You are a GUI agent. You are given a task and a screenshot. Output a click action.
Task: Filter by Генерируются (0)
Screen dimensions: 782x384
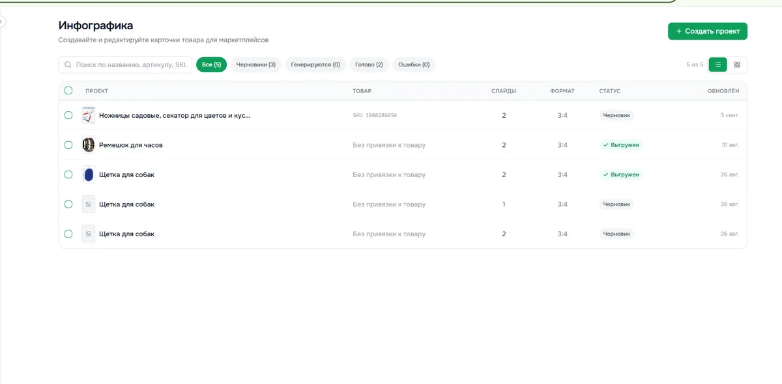pyautogui.click(x=315, y=64)
